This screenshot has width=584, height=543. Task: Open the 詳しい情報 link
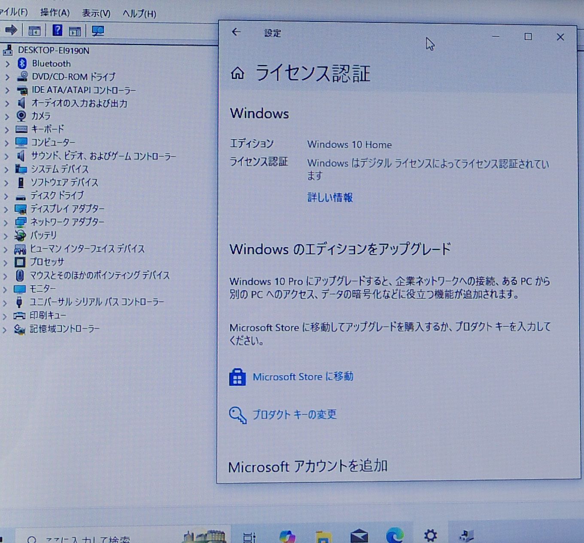[330, 197]
